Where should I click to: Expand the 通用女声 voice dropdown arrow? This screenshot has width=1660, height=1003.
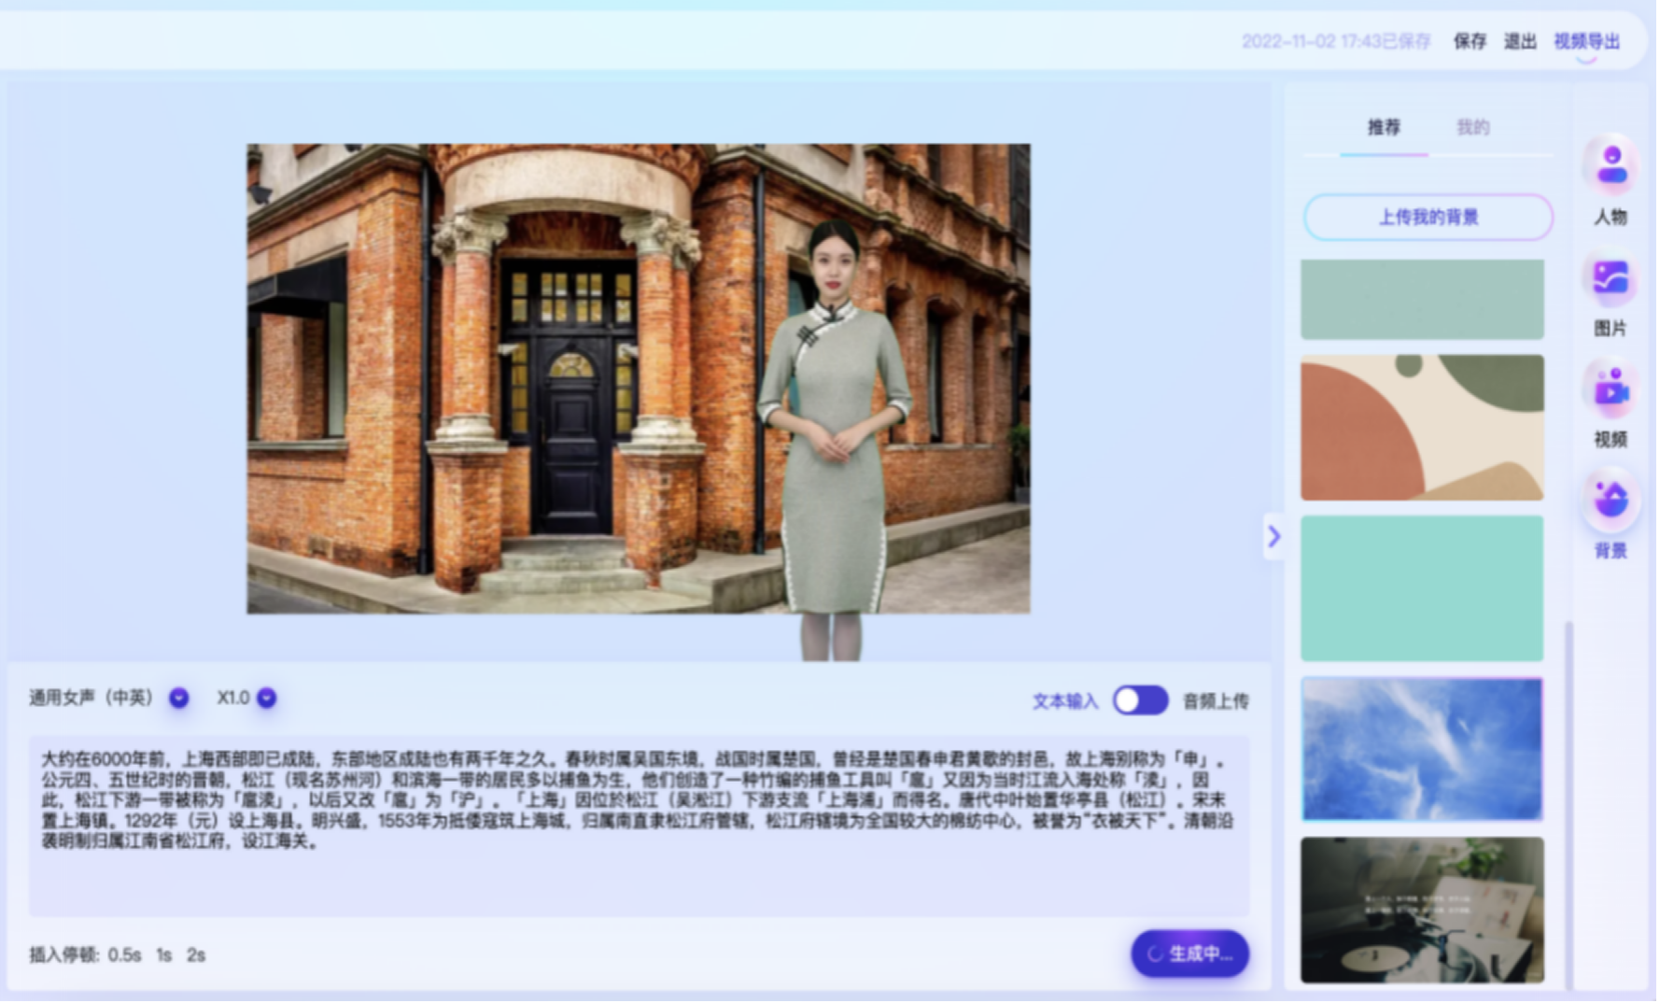click(x=178, y=698)
